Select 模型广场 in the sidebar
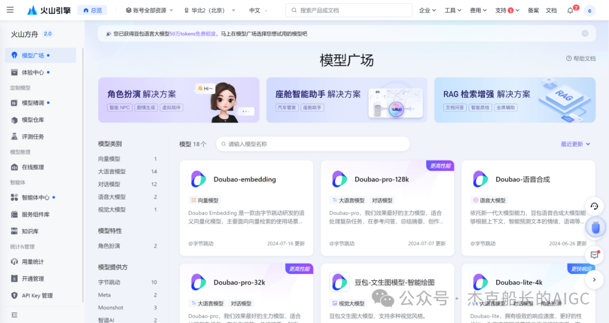 [41, 56]
